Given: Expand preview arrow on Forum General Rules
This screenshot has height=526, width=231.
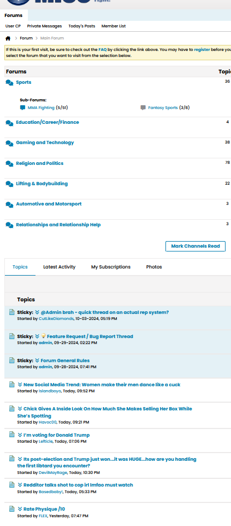Looking at the screenshot, I should 37,361.
